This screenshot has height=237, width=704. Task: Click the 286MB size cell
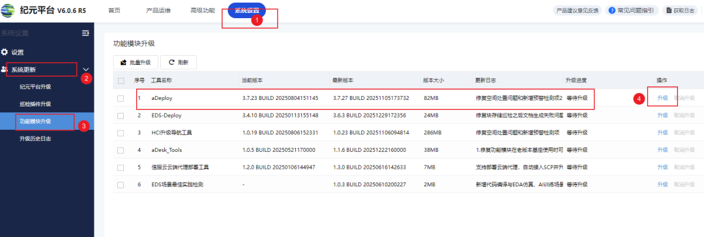coord(433,133)
